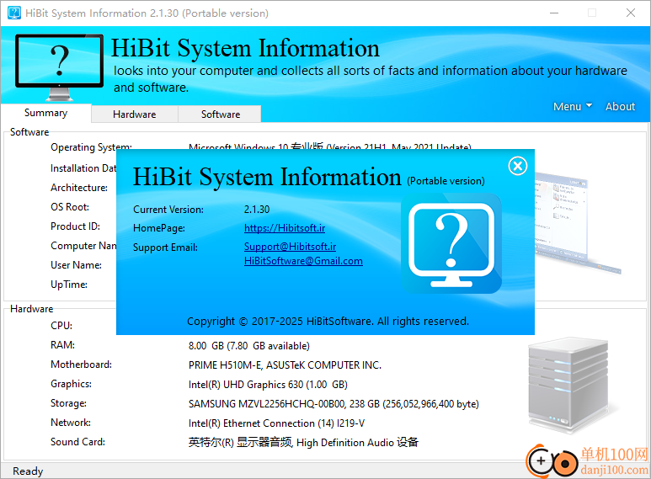651x479 pixels.
Task: Switch to the Software tab
Action: [221, 114]
